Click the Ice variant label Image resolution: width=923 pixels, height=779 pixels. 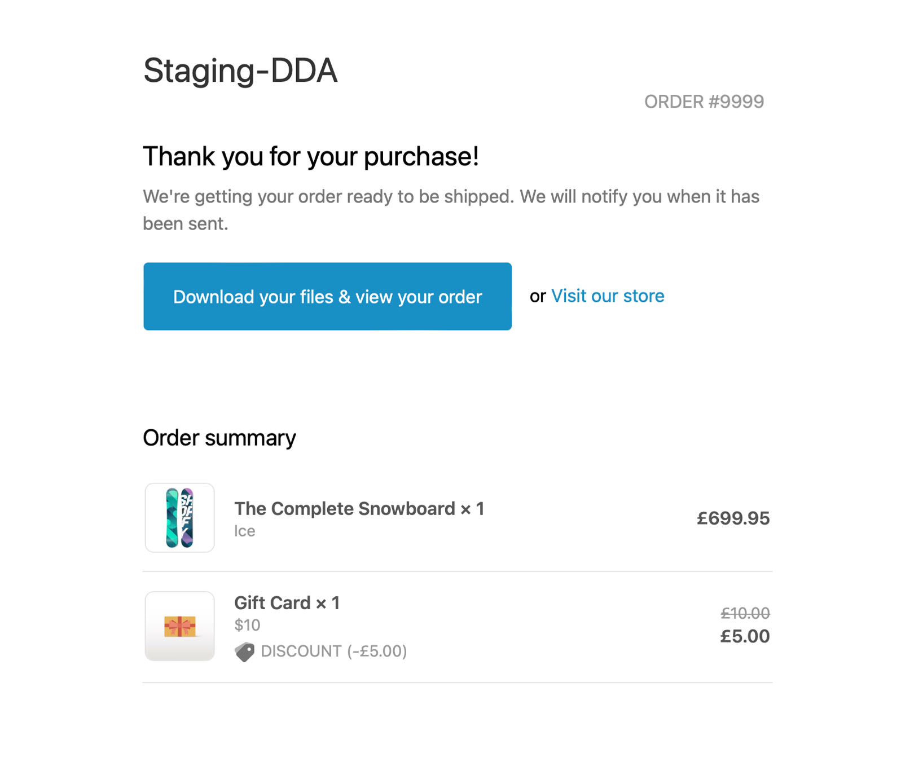(x=245, y=531)
